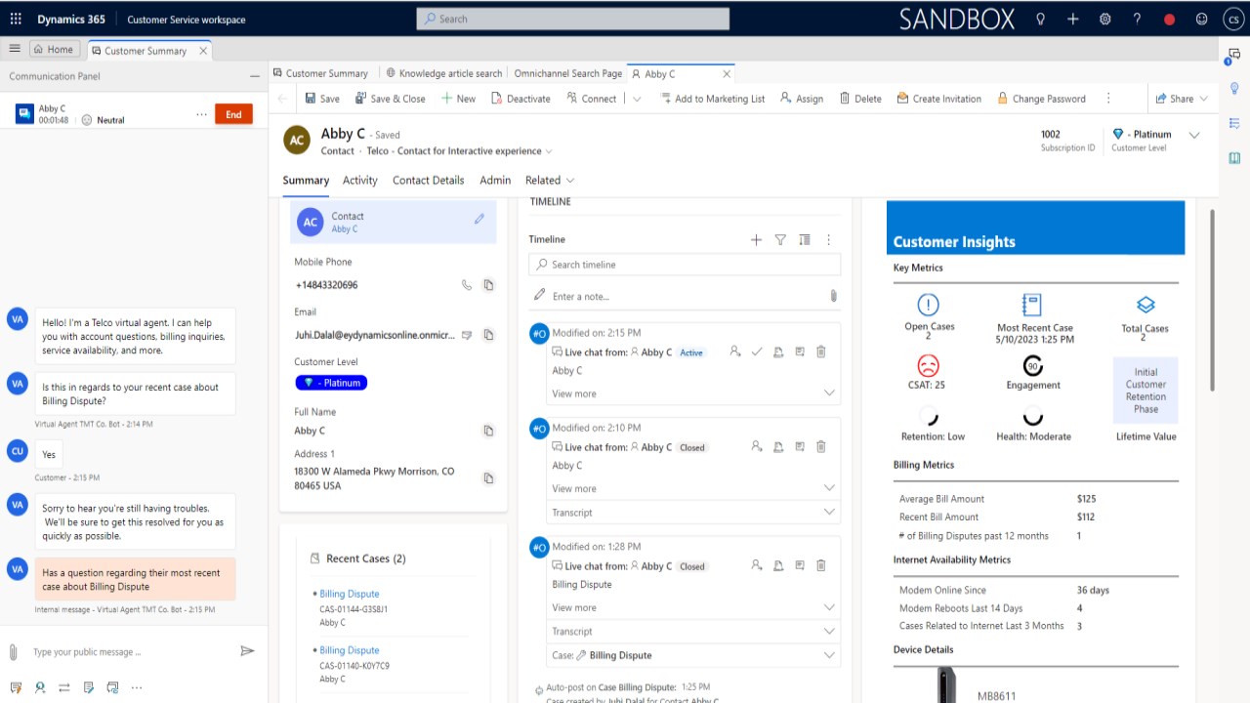
Task: Switch to the Contact Details form tab
Action: point(429,180)
